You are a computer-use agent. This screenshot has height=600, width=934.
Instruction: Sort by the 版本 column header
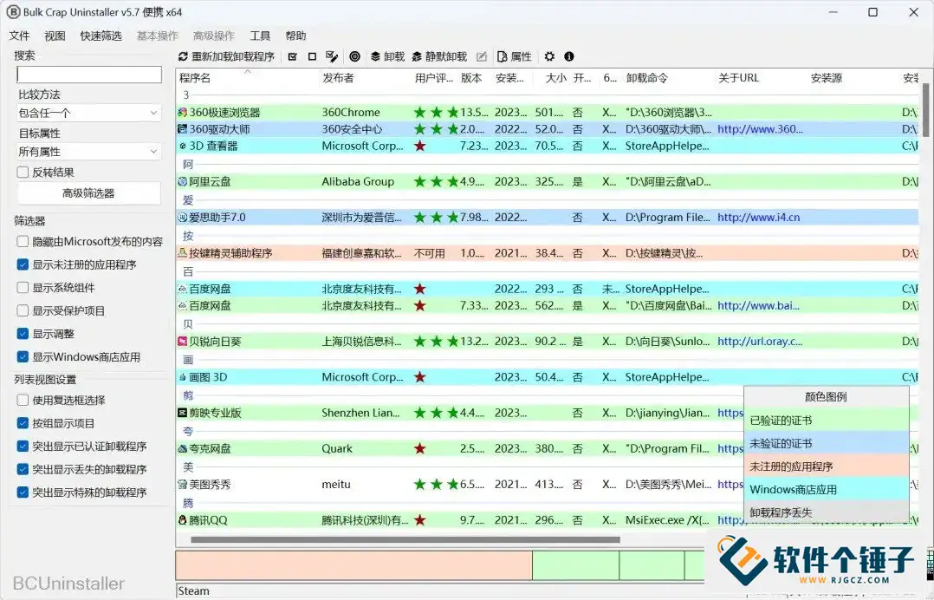pyautogui.click(x=476, y=78)
